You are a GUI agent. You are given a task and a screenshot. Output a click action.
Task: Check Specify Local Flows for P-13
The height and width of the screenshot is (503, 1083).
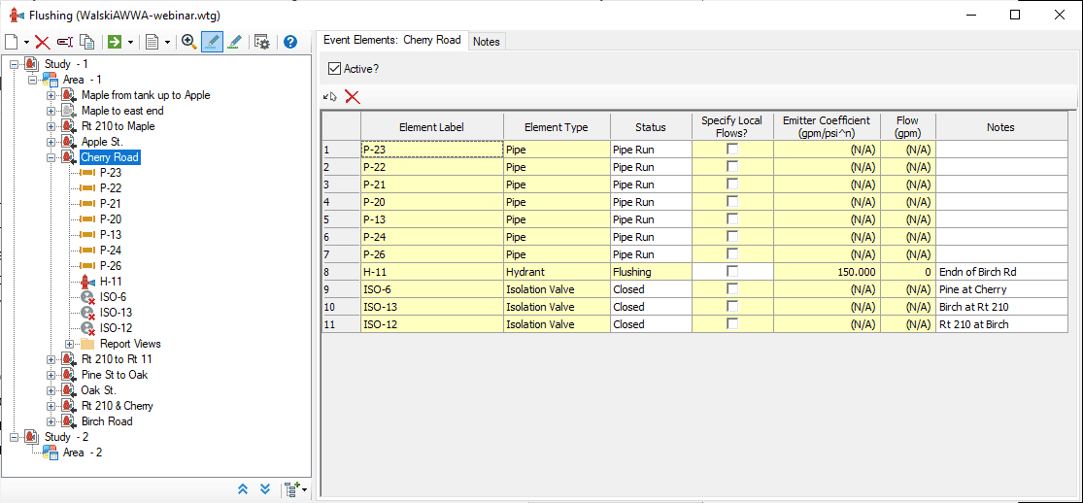click(732, 219)
